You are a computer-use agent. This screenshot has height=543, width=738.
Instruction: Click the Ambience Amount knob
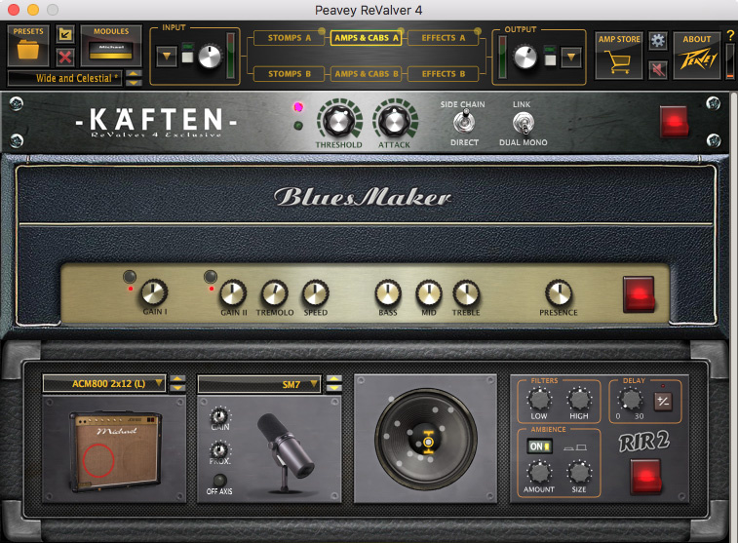539,472
